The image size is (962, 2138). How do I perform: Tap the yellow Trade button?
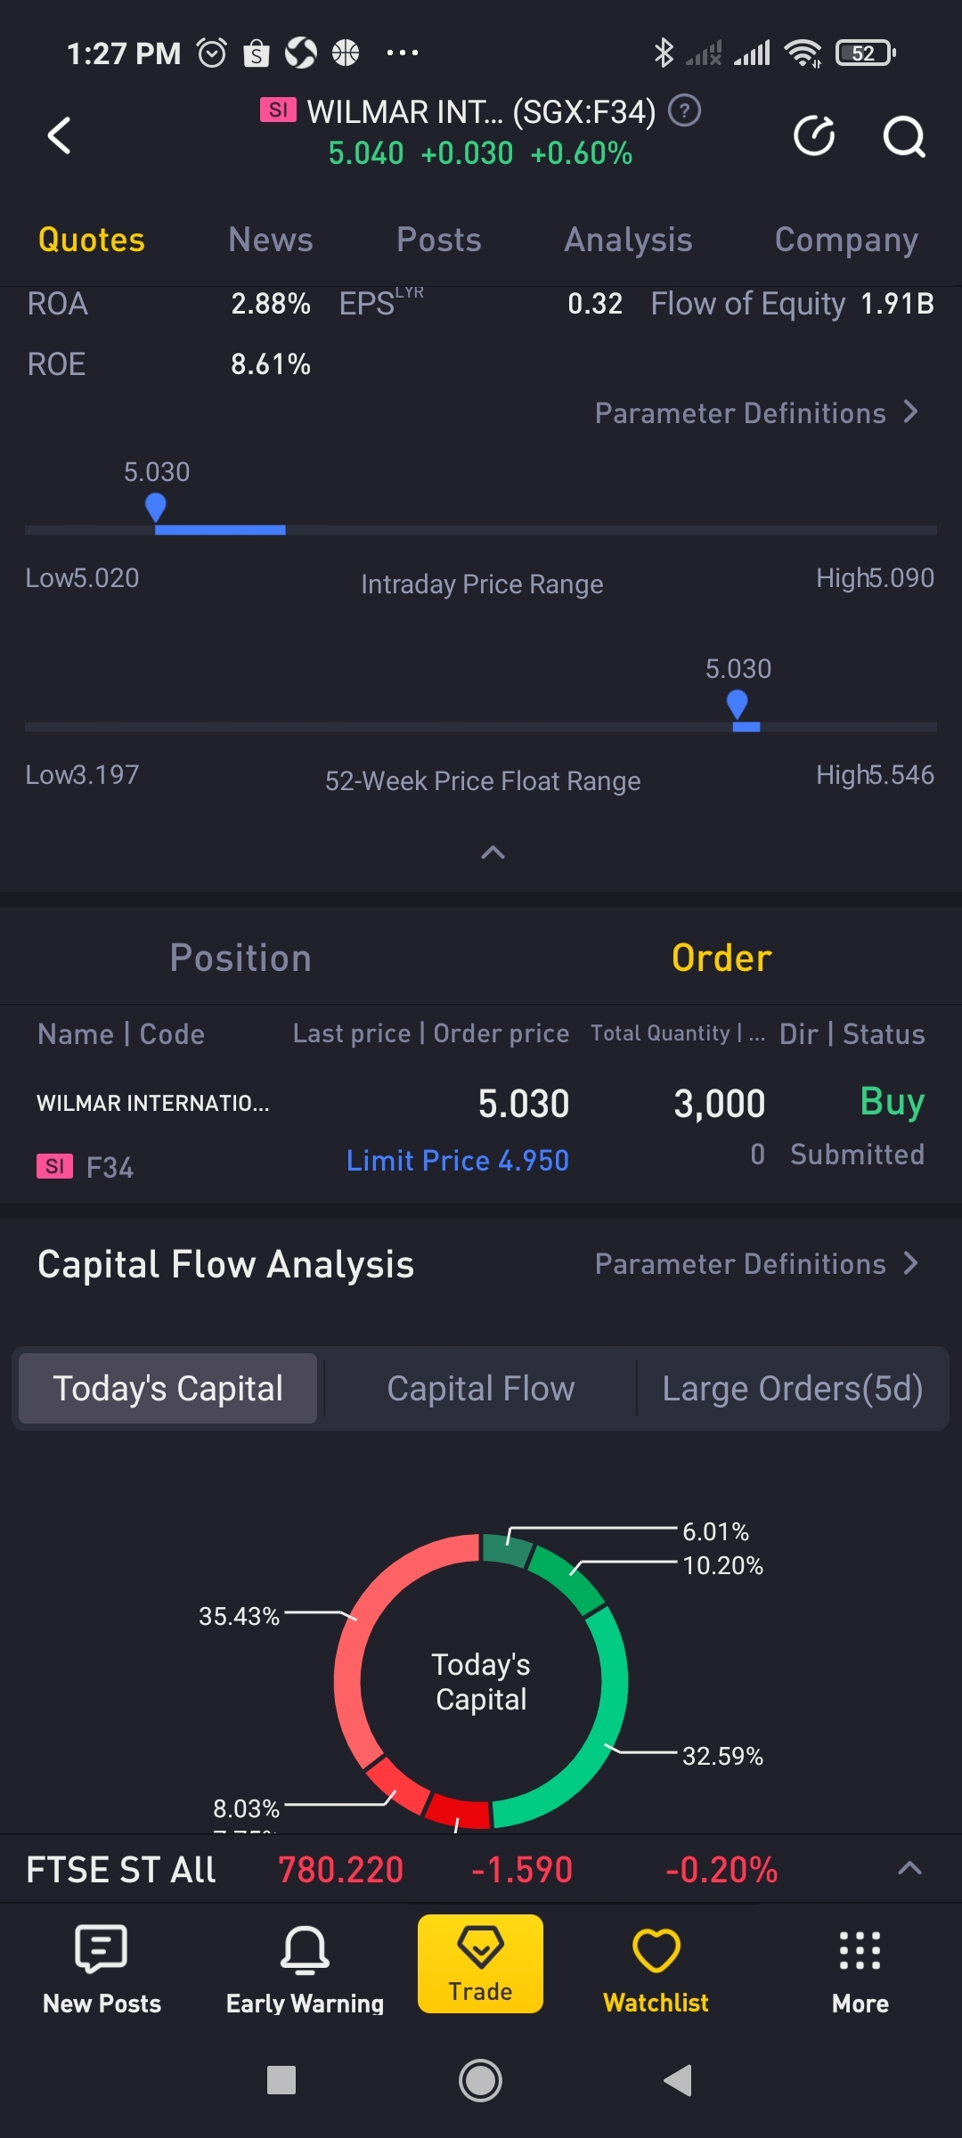point(480,1963)
